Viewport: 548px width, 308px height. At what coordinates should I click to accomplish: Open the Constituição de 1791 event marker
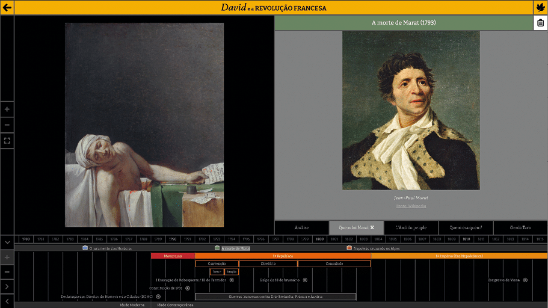click(x=188, y=288)
